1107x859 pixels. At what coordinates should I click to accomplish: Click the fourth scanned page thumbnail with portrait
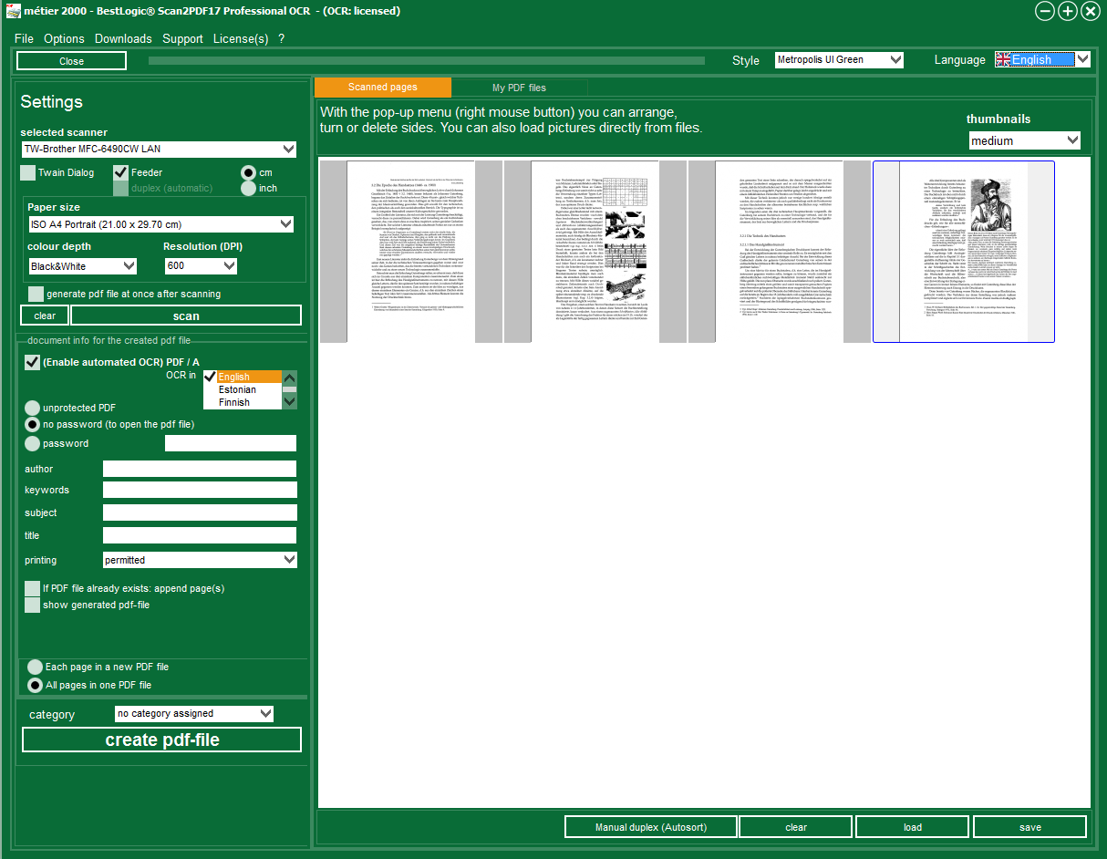coord(963,252)
